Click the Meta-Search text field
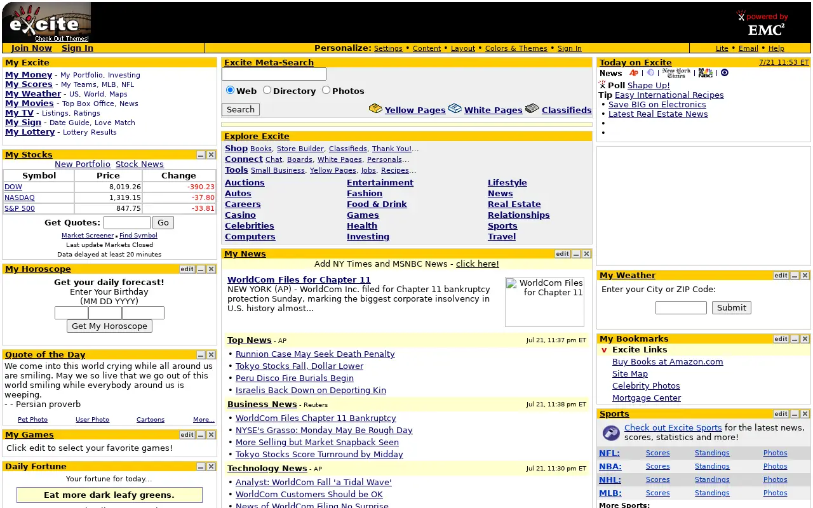 pos(274,74)
